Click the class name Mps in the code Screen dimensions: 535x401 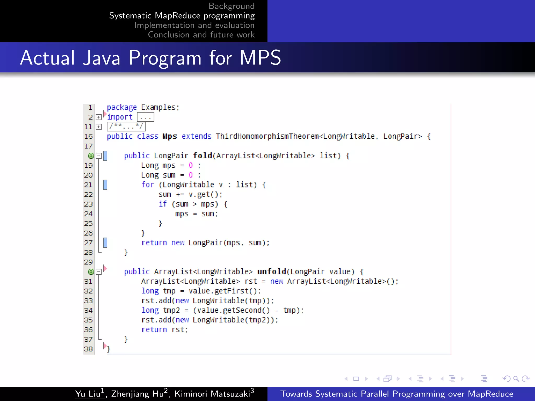coord(170,137)
